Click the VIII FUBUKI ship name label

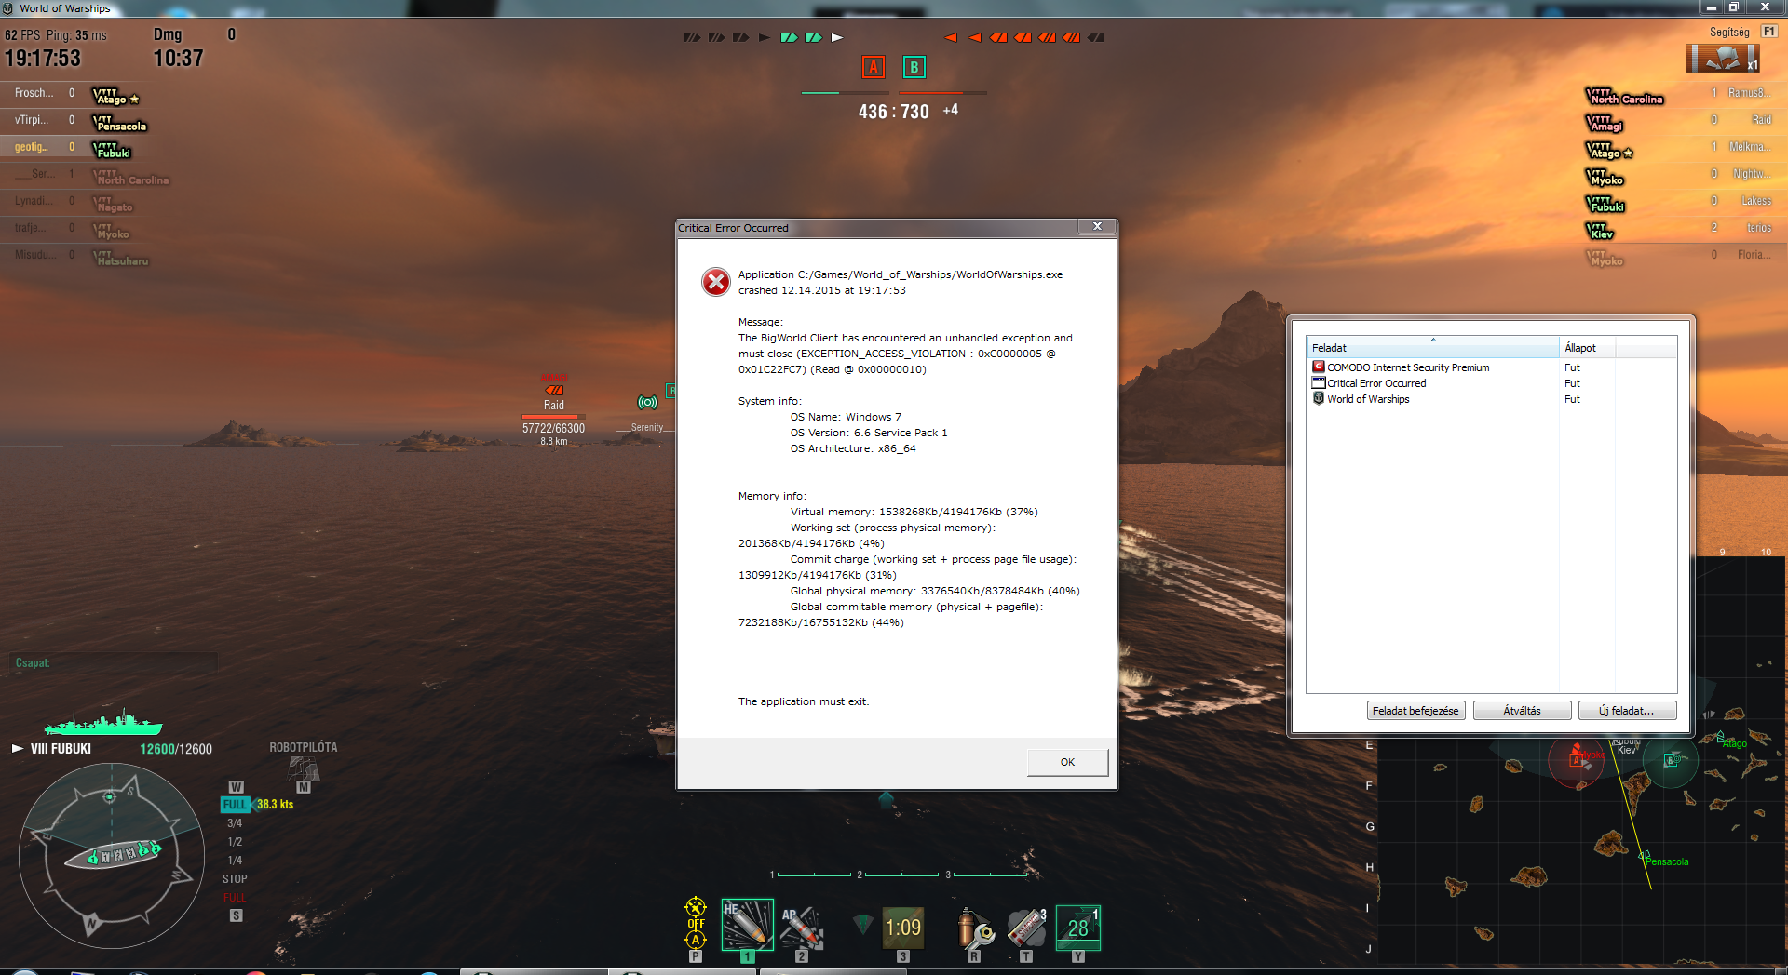point(61,749)
